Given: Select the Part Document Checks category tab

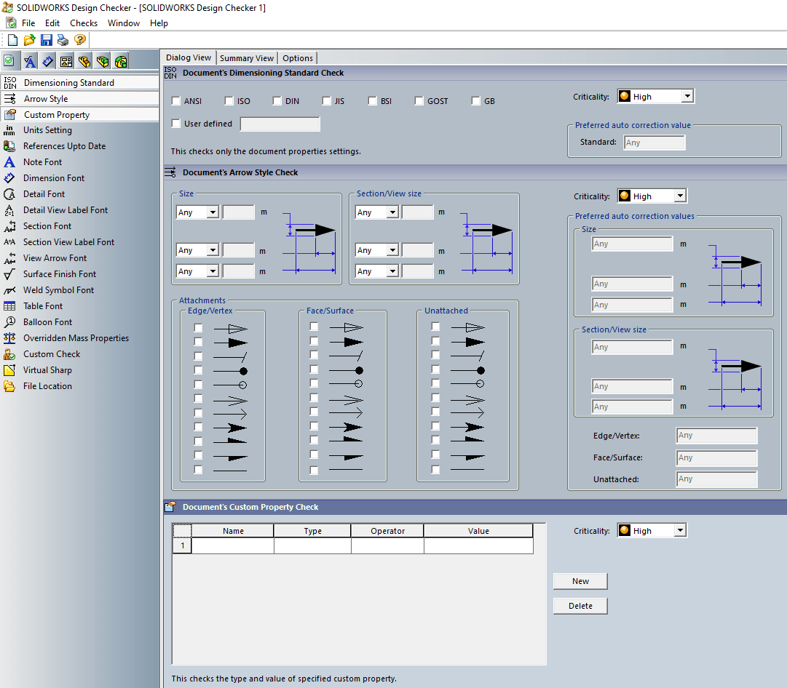Looking at the screenshot, I should click(84, 61).
